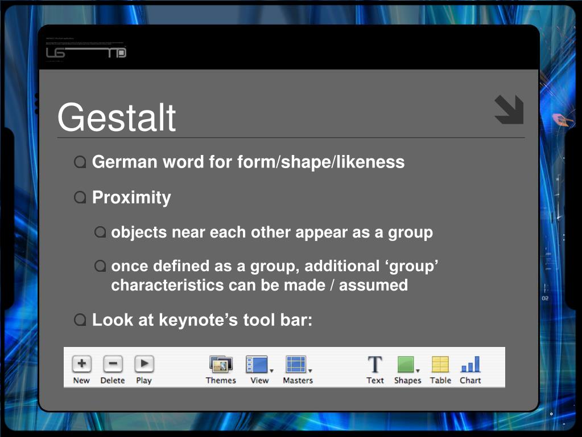Select the Text T tool icon

[375, 364]
